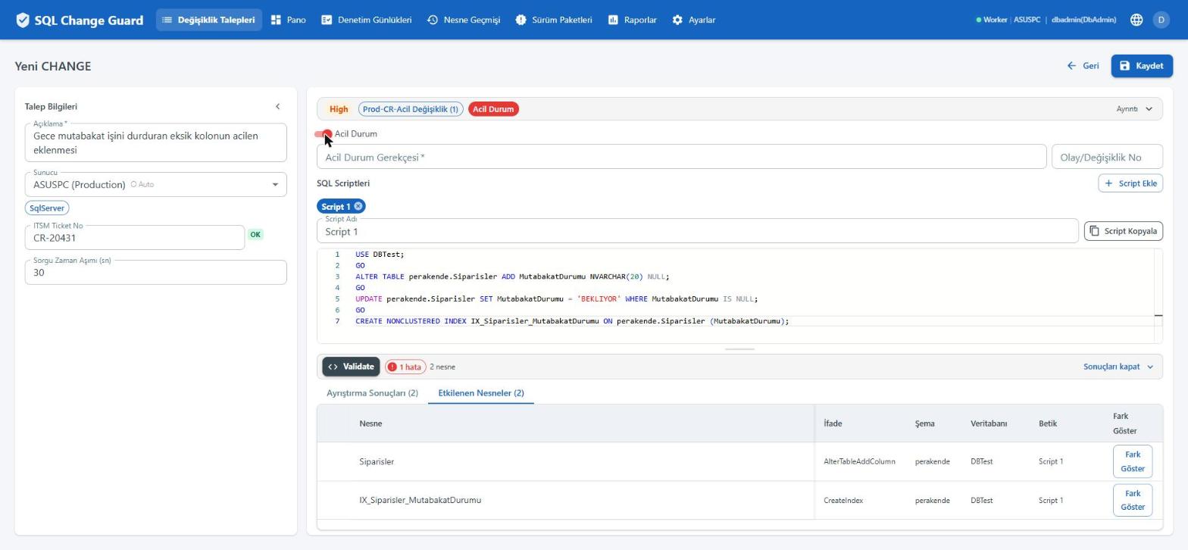Click the SqlServer tag
1188x550 pixels.
click(47, 208)
